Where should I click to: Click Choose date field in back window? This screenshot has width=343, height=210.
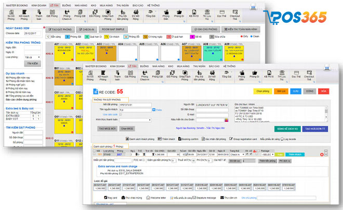(x=32, y=33)
